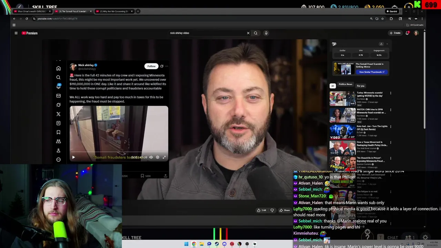Image resolution: width=441 pixels, height=248 pixels.
Task: Open the YouTube hamburger guide menu
Action: [x=16, y=33]
